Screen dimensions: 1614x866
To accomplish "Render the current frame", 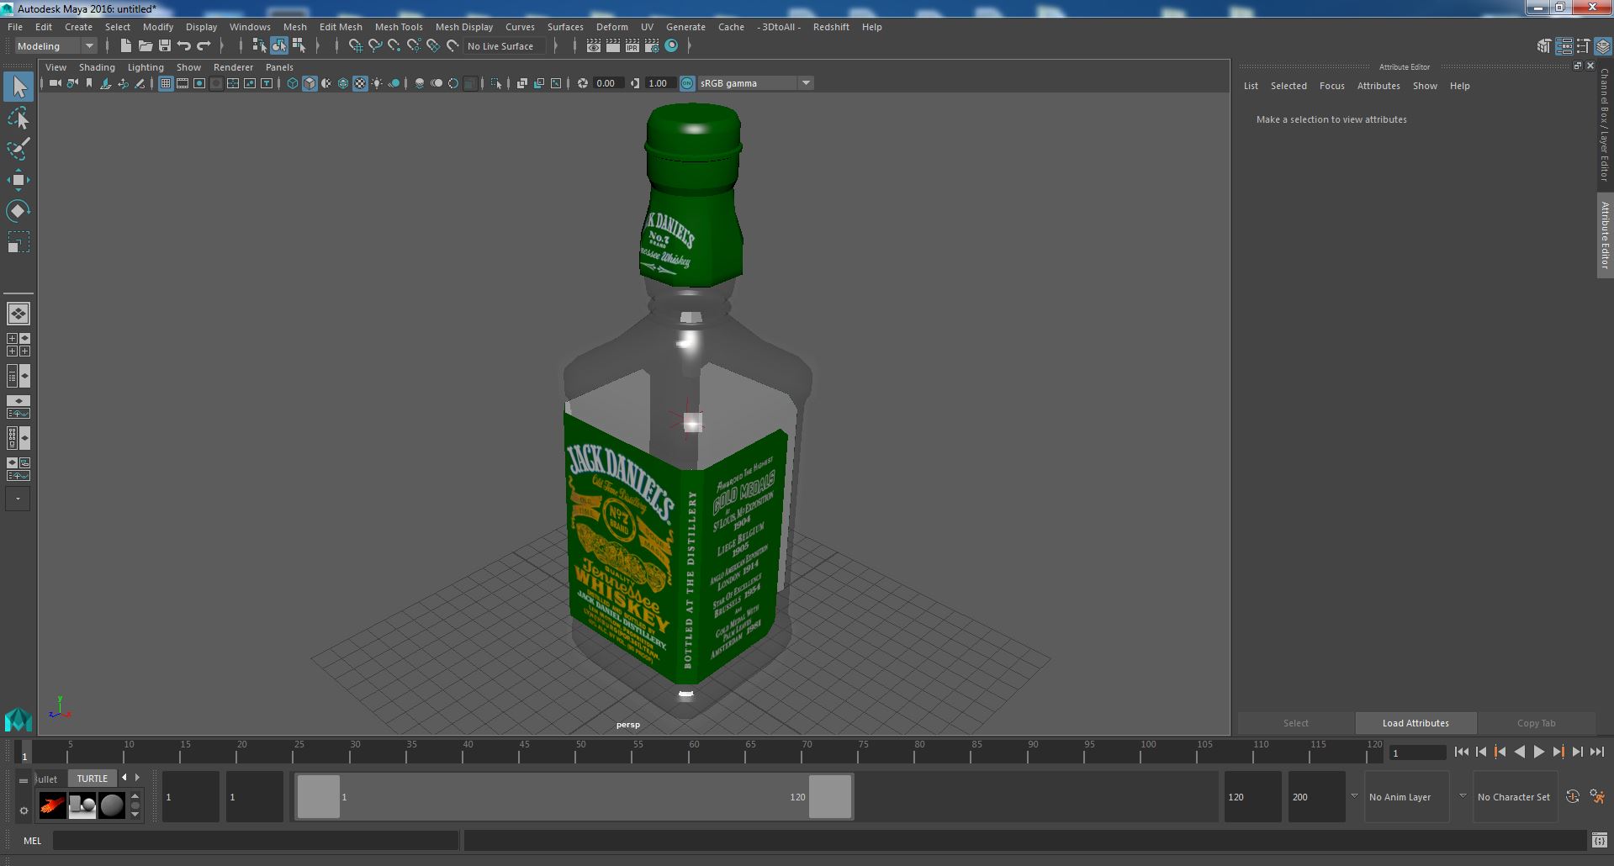I will (x=613, y=46).
